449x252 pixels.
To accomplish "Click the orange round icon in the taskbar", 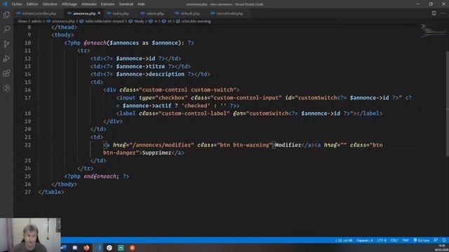I will point(133,248).
